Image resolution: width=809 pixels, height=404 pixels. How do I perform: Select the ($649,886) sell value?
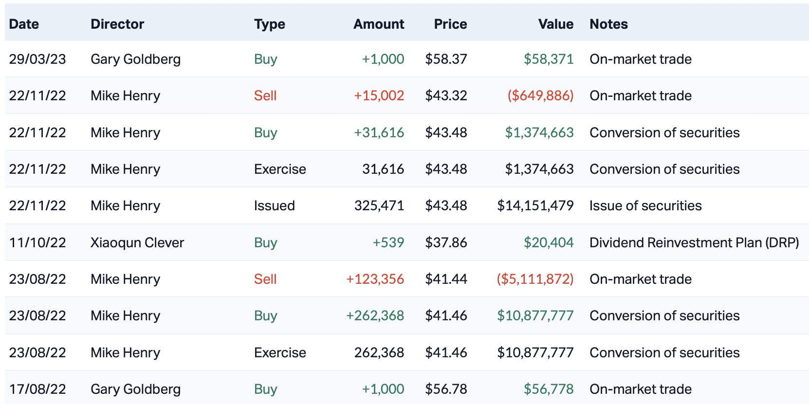(x=540, y=96)
